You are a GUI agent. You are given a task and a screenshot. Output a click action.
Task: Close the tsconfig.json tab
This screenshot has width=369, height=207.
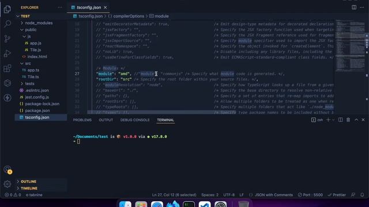pos(105,7)
